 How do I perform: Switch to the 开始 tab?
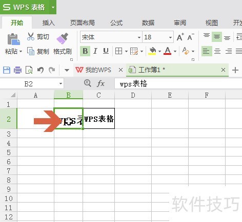[x=17, y=23]
